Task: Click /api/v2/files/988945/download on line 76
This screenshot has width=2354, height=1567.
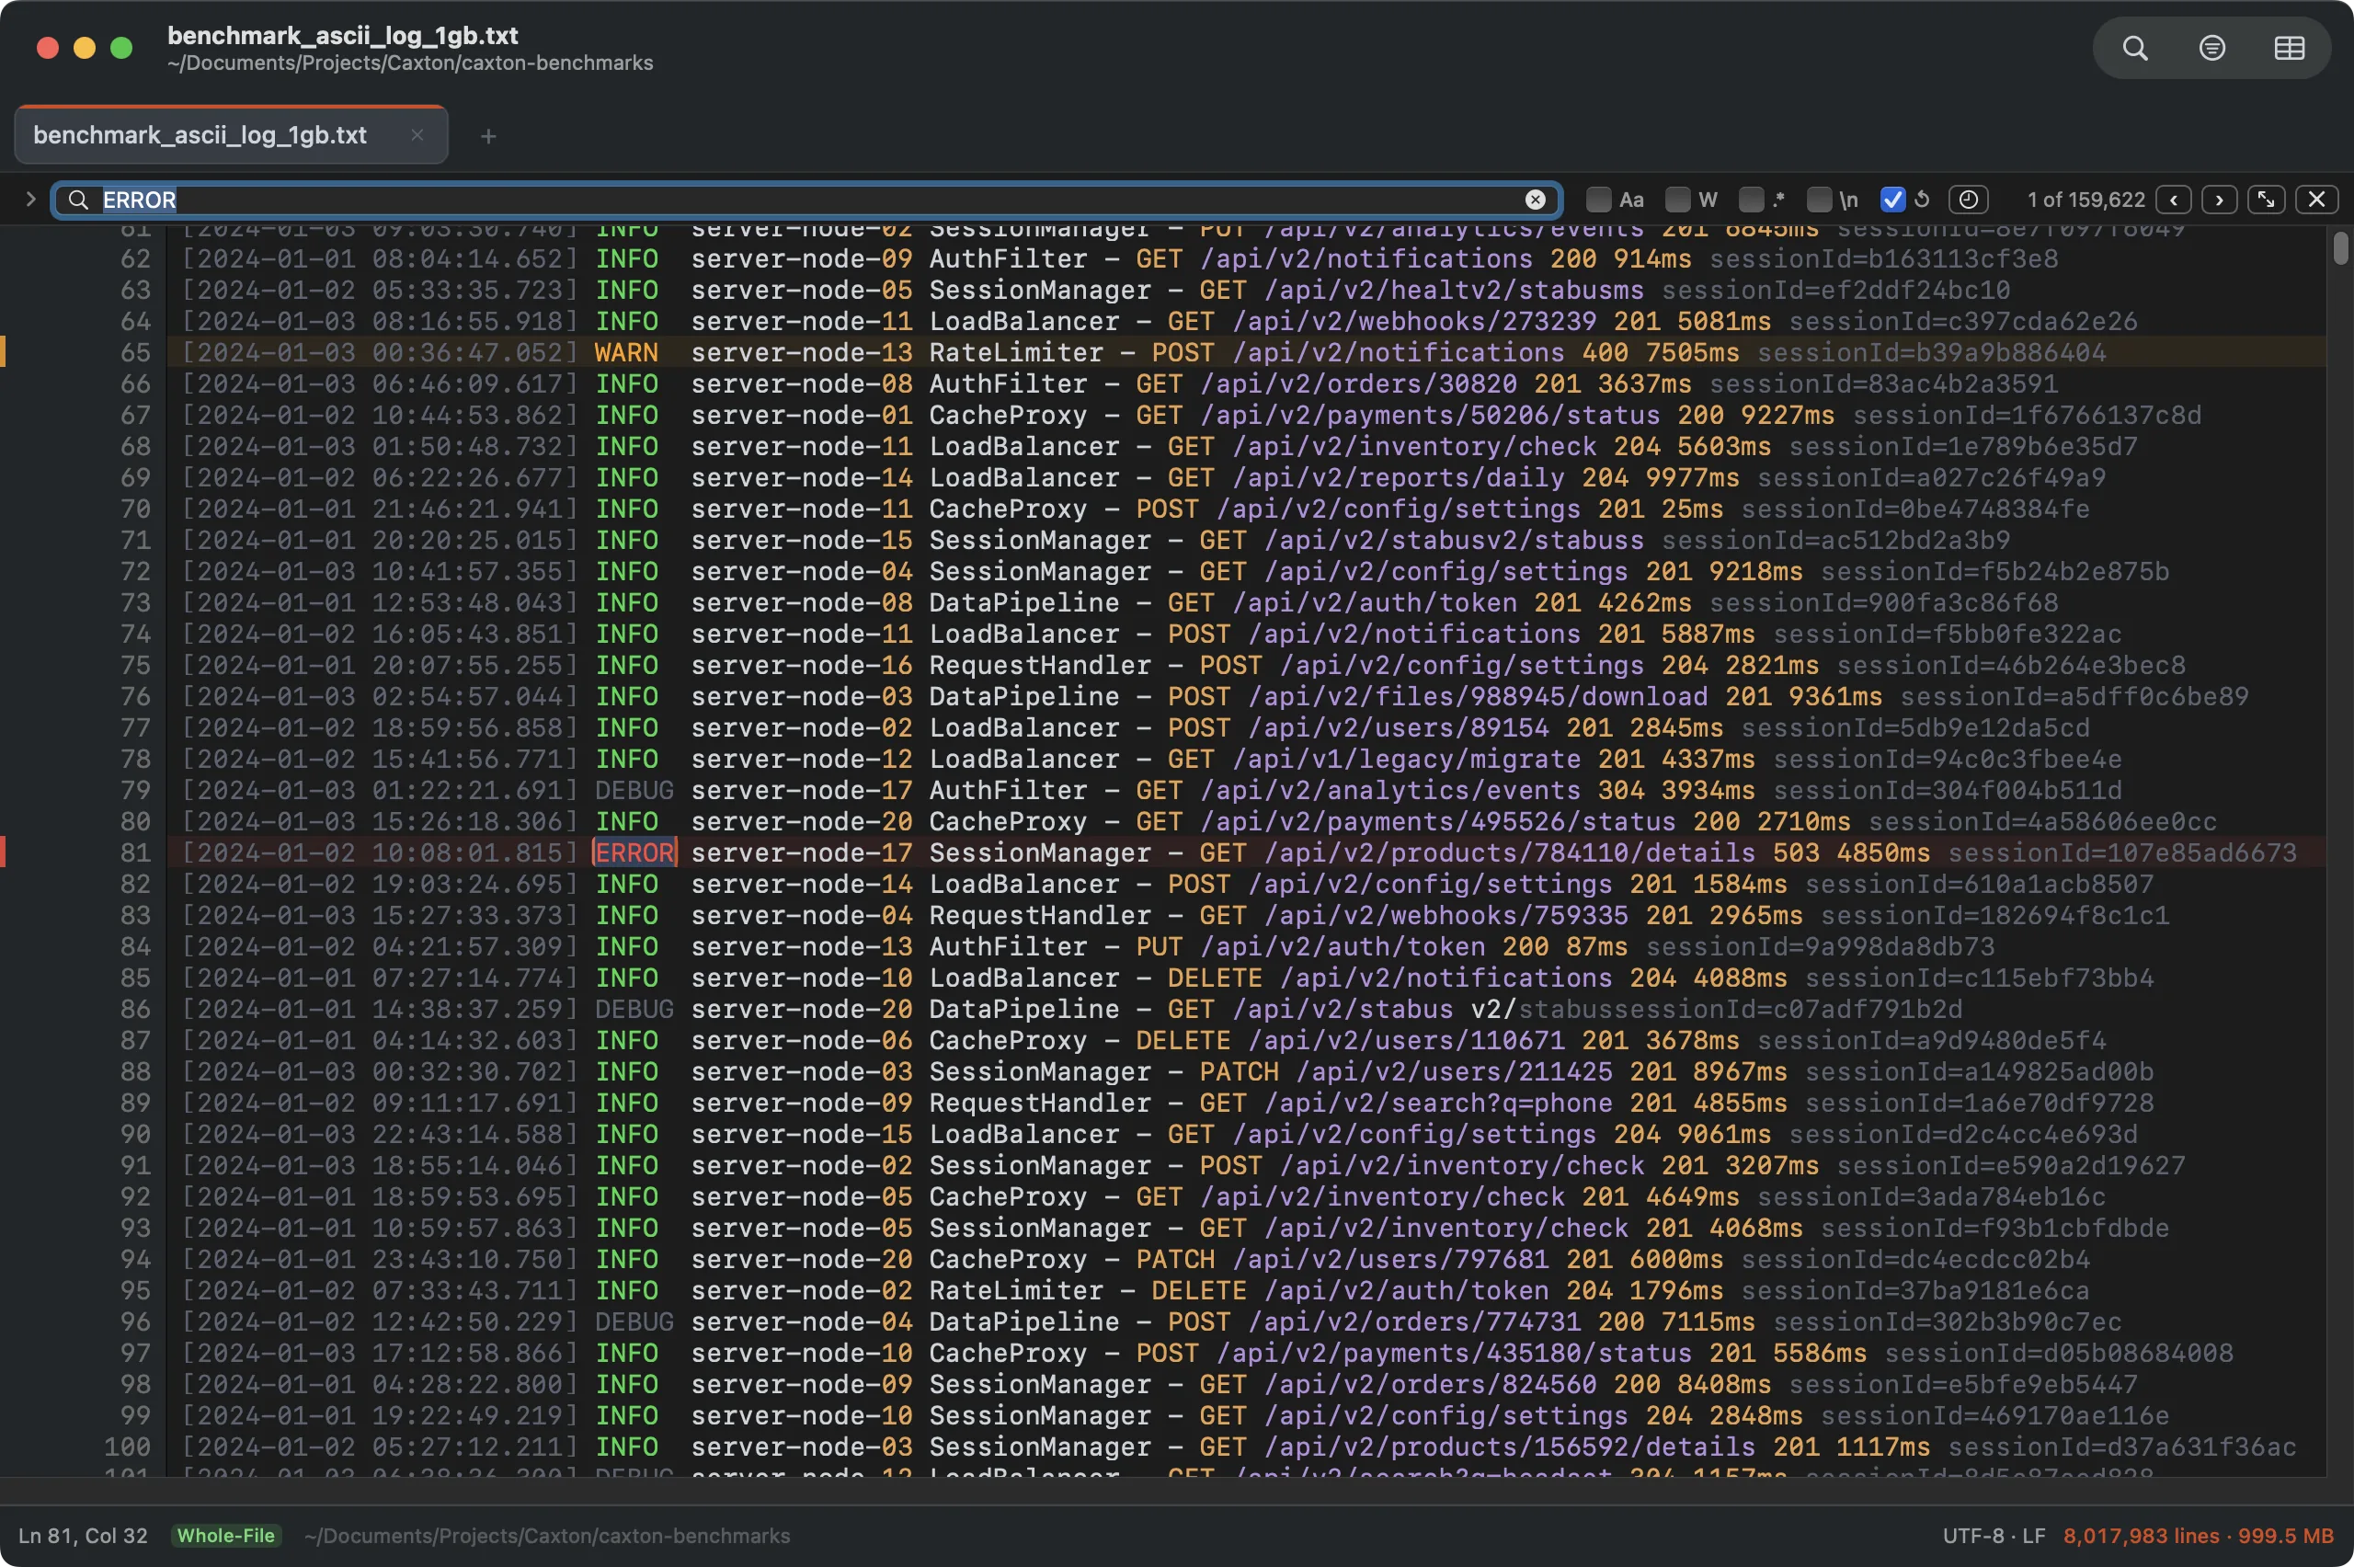Action: [1478, 696]
